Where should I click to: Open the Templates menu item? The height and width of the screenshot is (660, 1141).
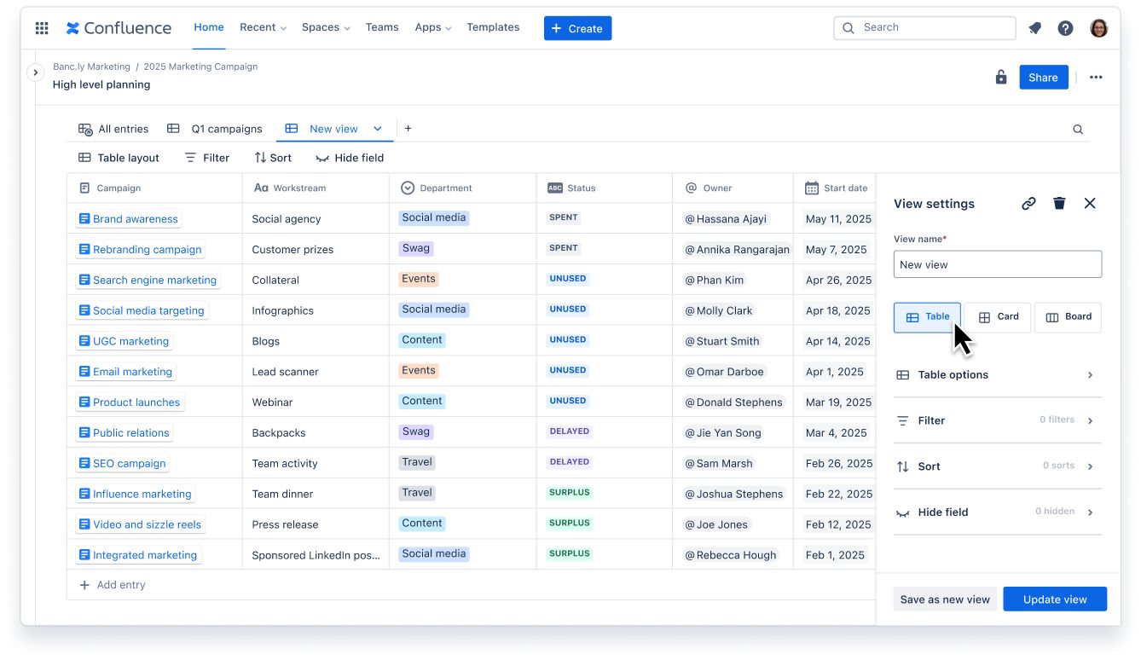click(x=493, y=27)
